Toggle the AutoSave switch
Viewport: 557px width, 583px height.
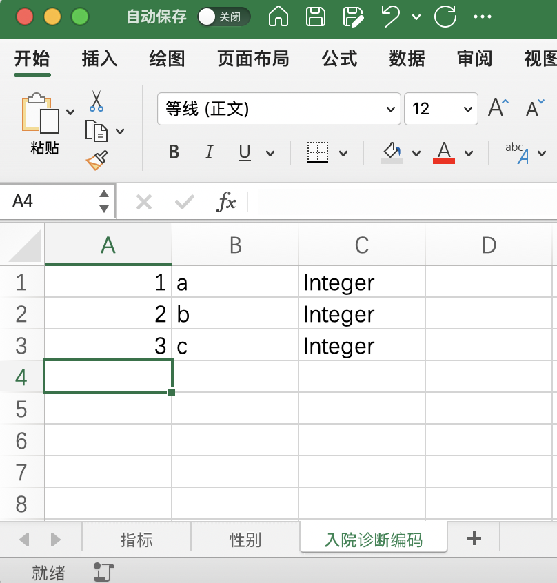(223, 17)
